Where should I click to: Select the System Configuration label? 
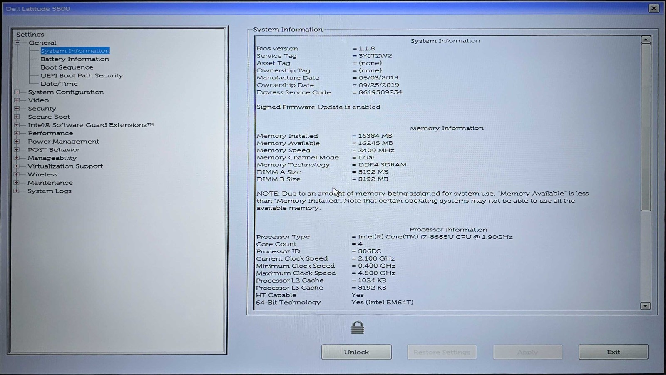(x=66, y=92)
